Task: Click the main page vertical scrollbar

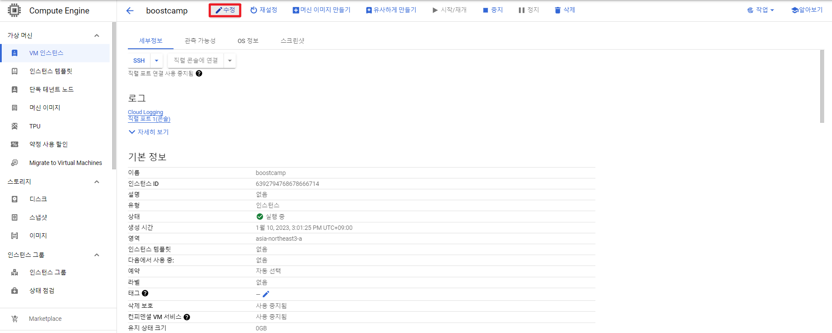Action: (x=822, y=86)
